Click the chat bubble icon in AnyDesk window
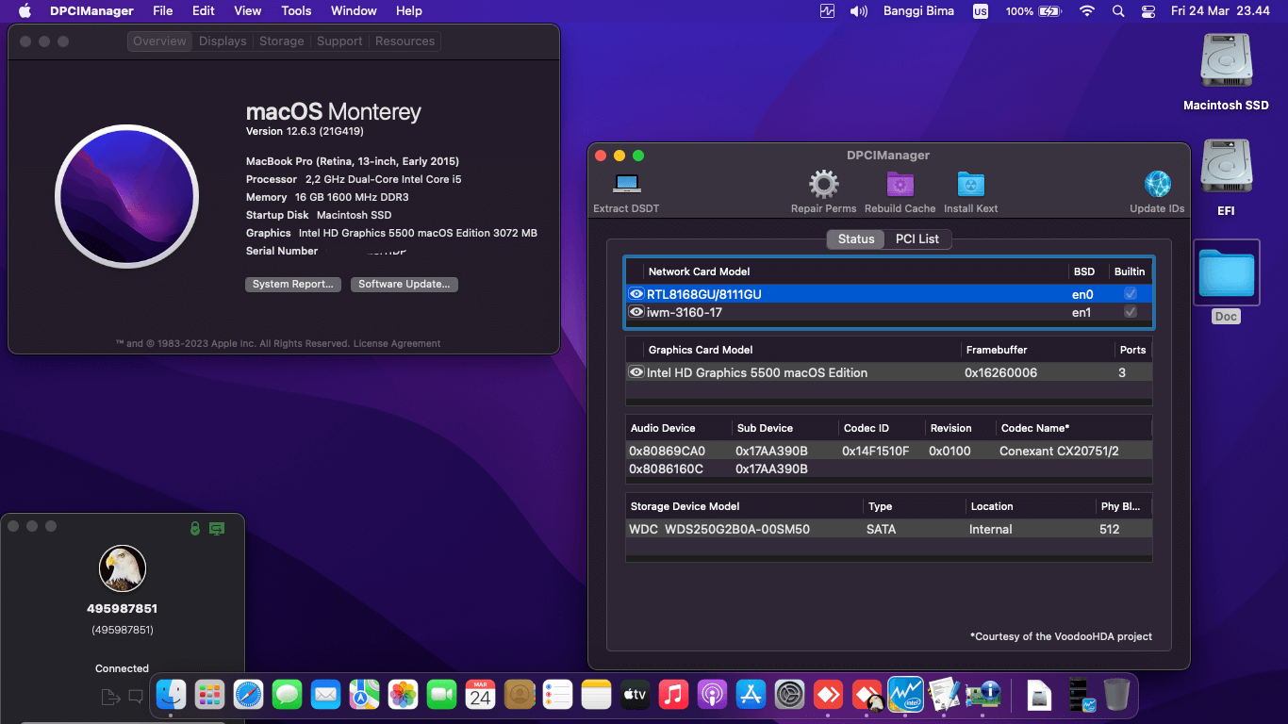The image size is (1288, 724). (x=136, y=697)
